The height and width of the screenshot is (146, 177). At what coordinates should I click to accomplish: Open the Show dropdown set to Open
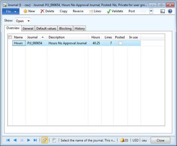[23, 21]
